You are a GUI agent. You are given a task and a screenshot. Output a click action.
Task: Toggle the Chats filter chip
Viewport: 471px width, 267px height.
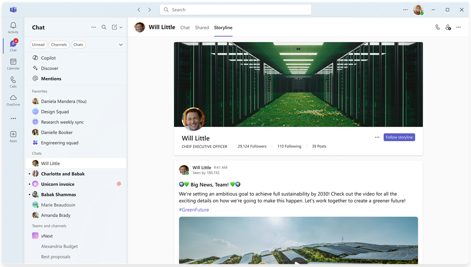click(x=78, y=45)
